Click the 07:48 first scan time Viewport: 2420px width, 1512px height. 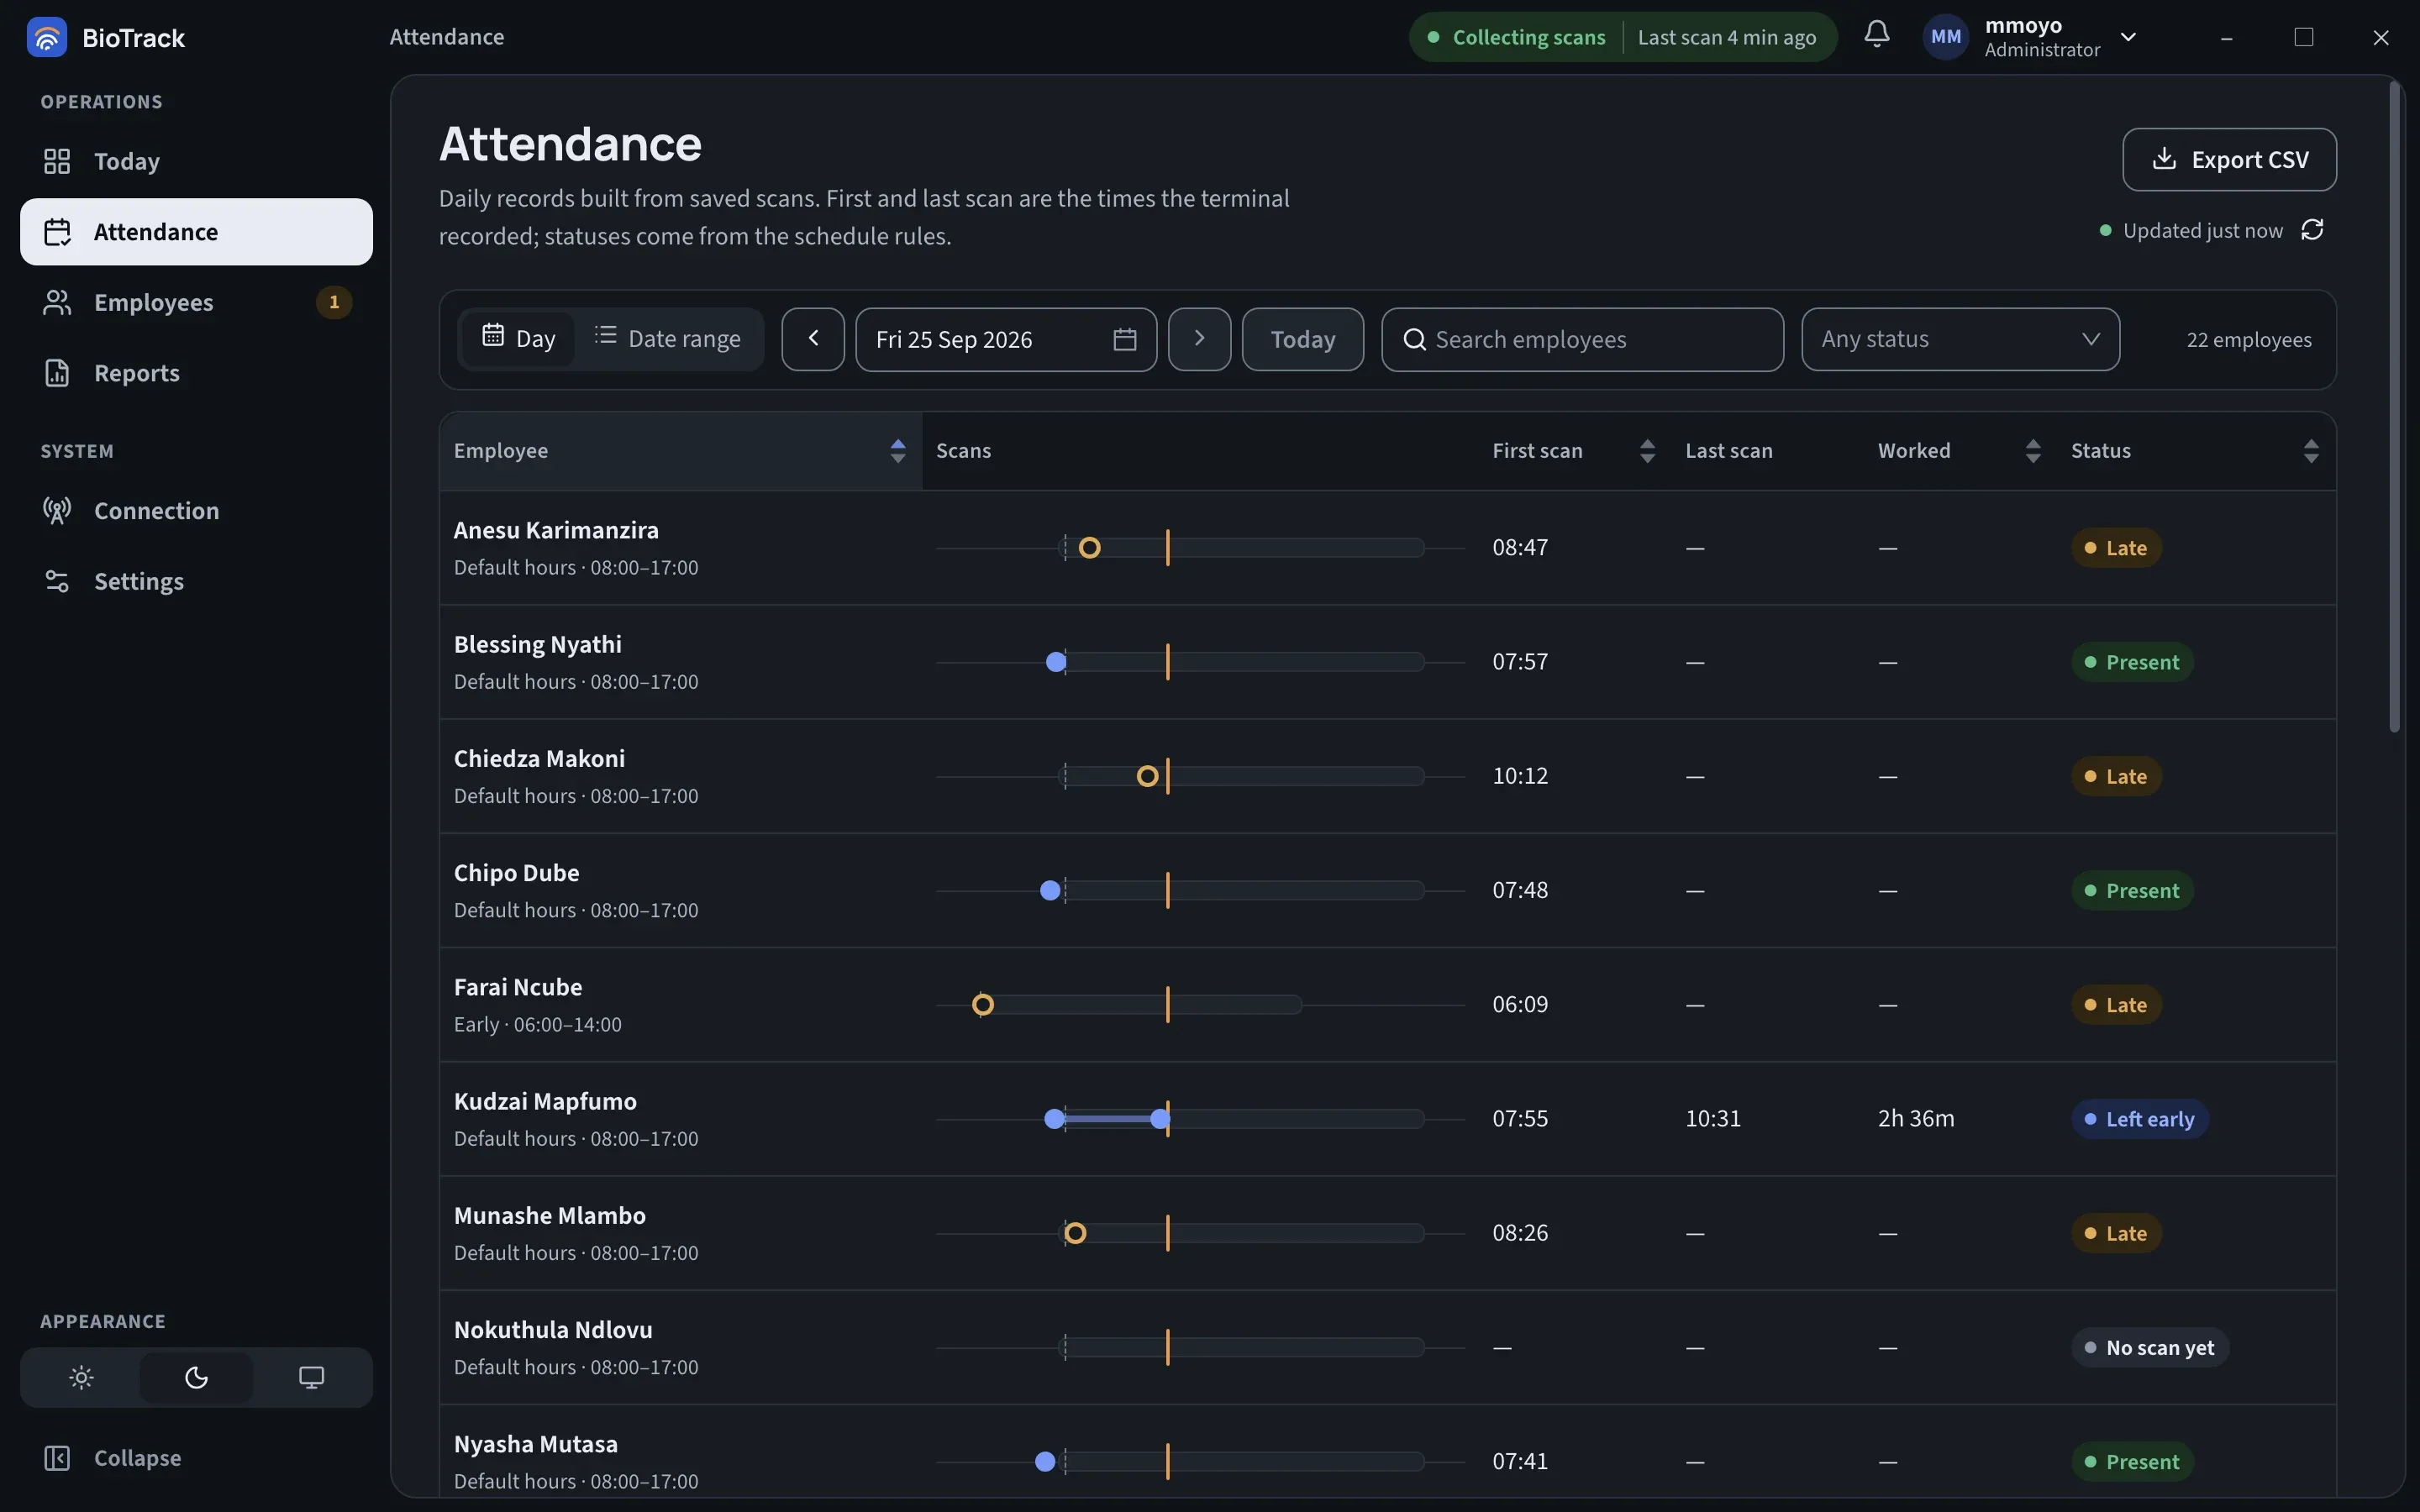click(1520, 890)
